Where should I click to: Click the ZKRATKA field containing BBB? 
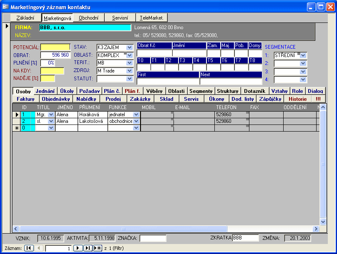coord(245,238)
